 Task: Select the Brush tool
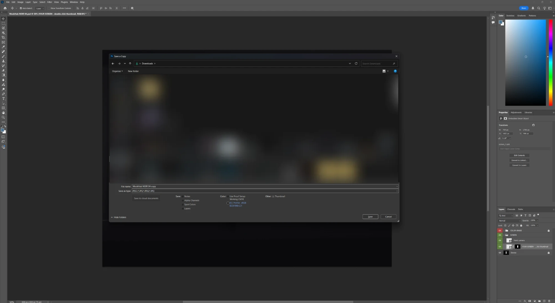(x=3, y=56)
